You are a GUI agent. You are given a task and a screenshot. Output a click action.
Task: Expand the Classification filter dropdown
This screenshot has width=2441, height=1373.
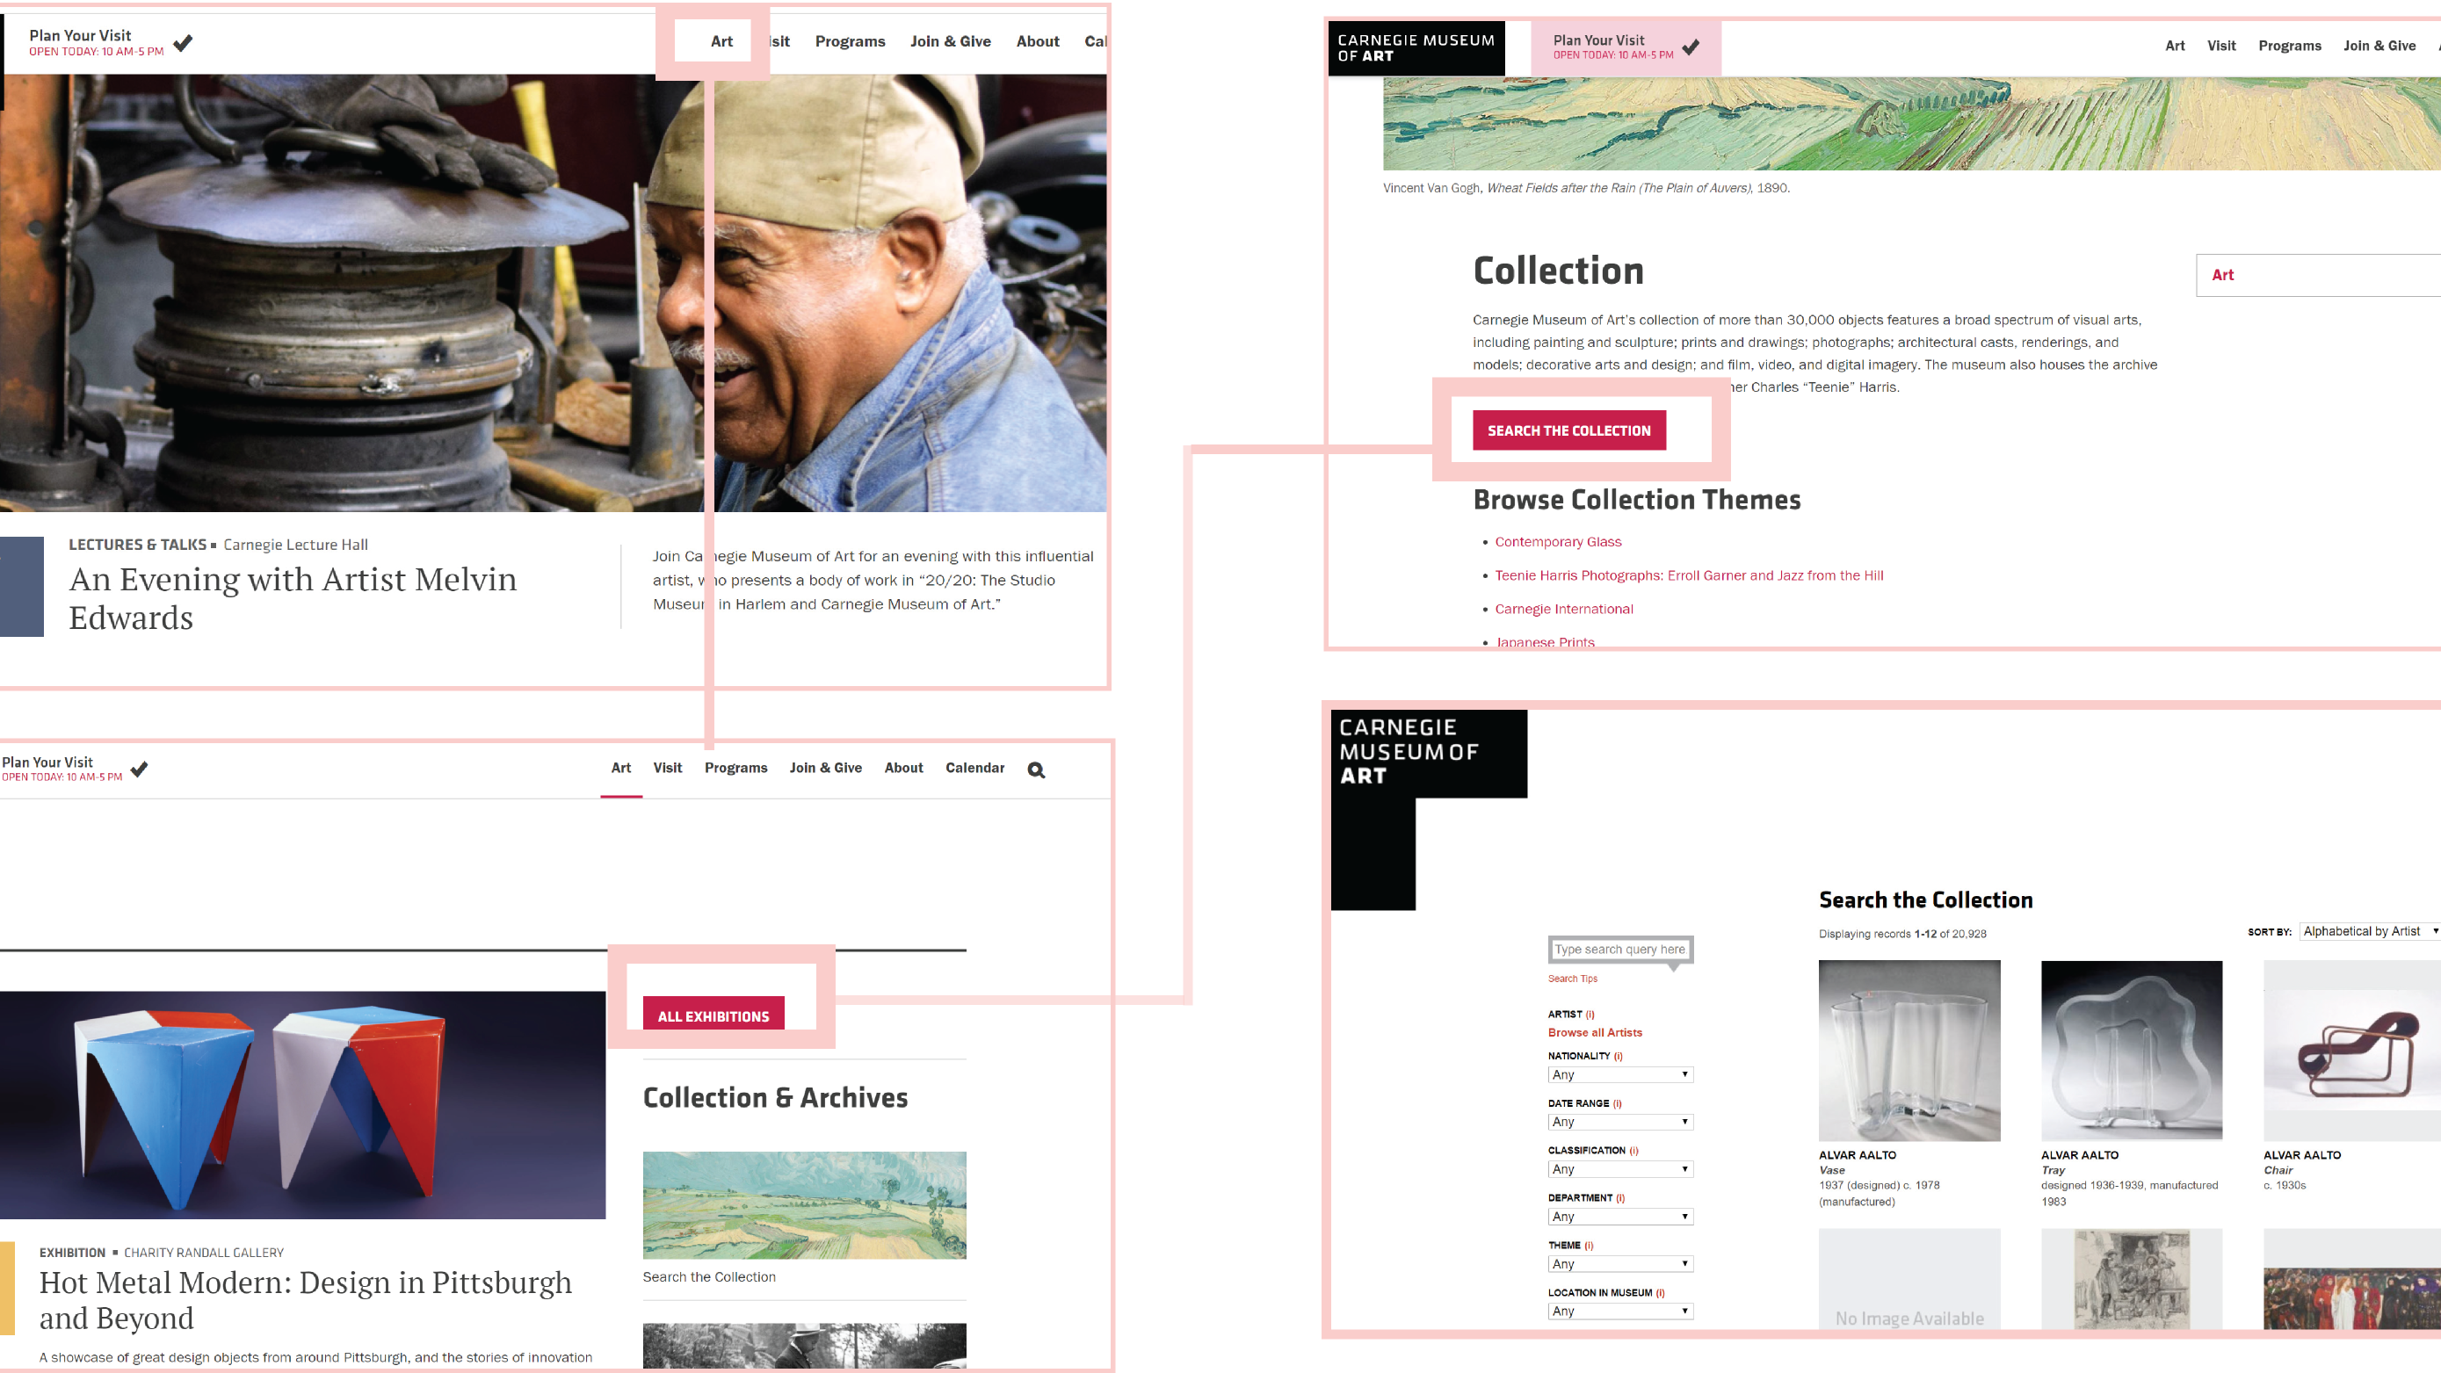point(1619,1169)
